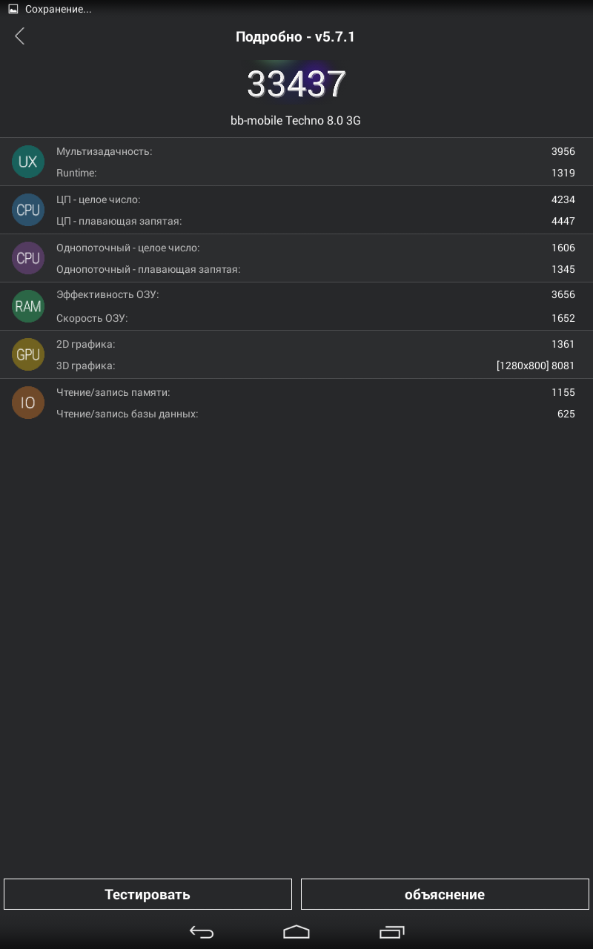This screenshot has height=949, width=593.
Task: Tap the brown IO category icon
Action: (28, 403)
